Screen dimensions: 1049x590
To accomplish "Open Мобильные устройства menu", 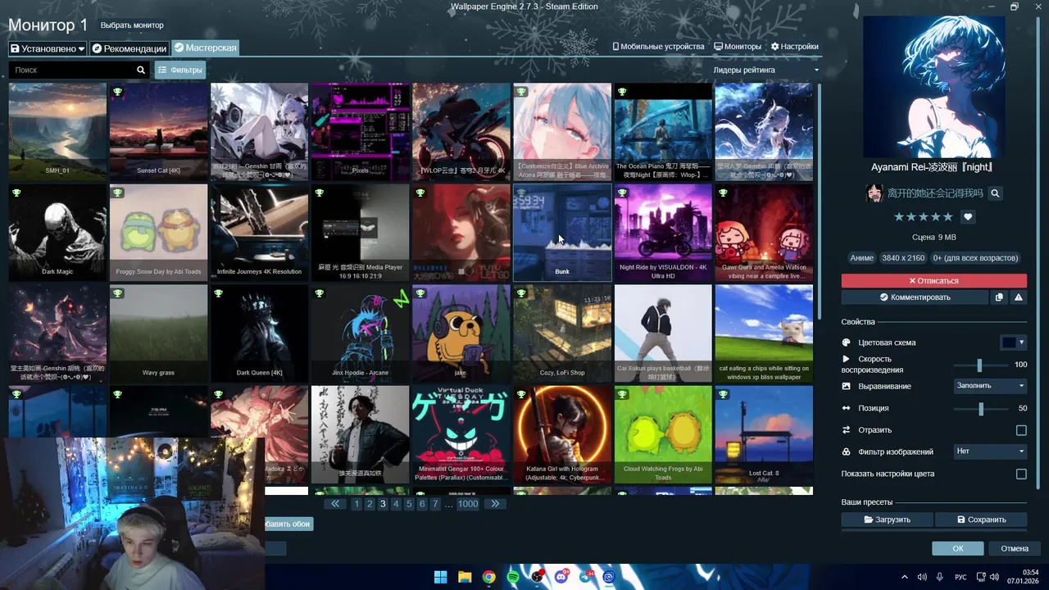I will (x=659, y=47).
